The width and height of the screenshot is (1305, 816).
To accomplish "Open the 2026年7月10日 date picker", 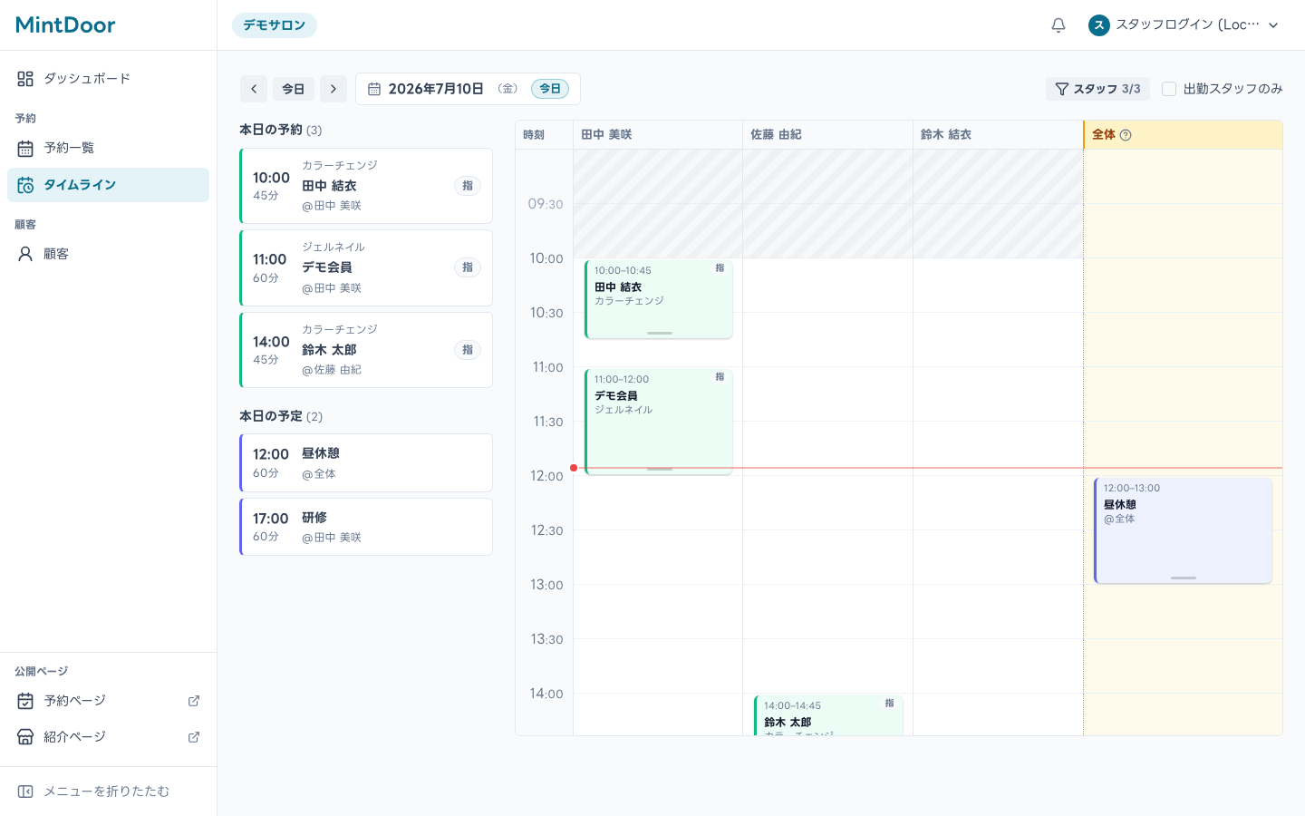I will coord(468,89).
